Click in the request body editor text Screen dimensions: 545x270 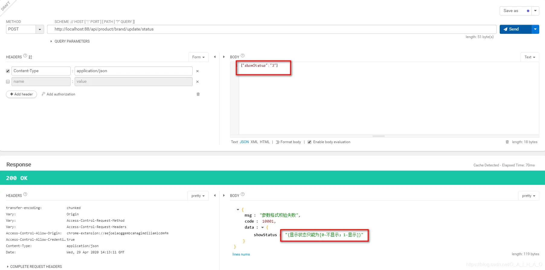259,66
